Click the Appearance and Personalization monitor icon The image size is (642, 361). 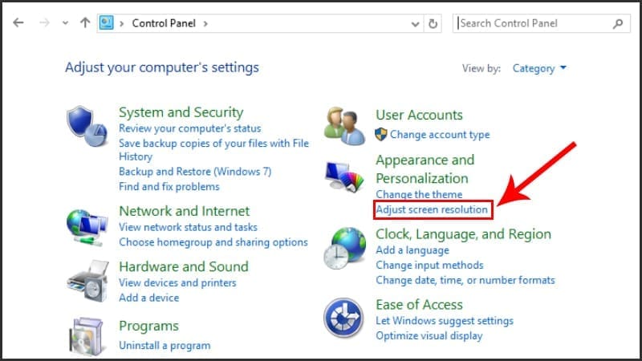(344, 176)
